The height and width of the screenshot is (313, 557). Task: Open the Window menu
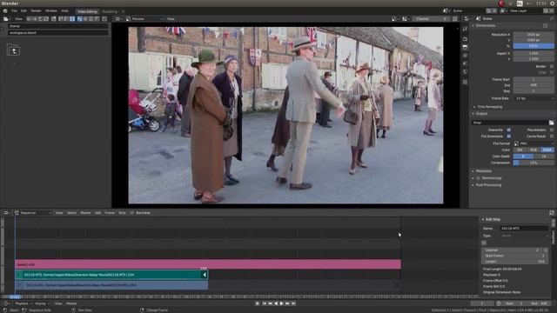pos(51,11)
